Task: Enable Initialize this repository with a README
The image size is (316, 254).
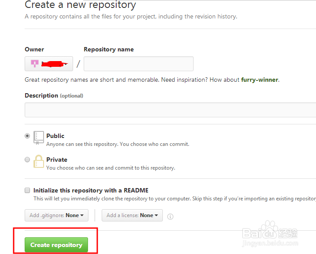Action: coord(28,191)
